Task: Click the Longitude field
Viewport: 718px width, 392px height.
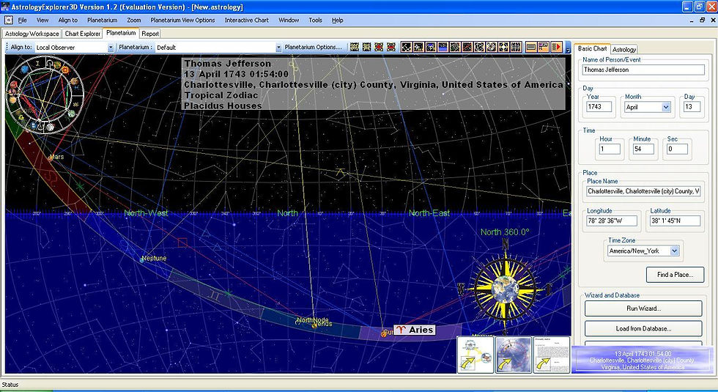Action: 612,221
